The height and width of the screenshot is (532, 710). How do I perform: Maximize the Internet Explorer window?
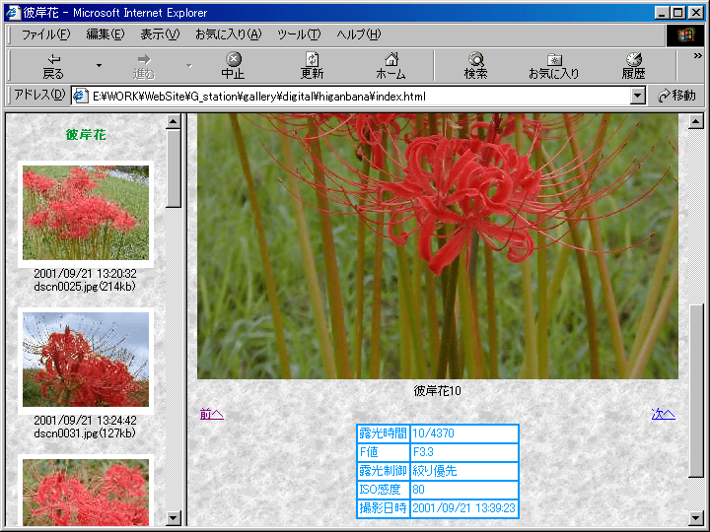coord(678,12)
